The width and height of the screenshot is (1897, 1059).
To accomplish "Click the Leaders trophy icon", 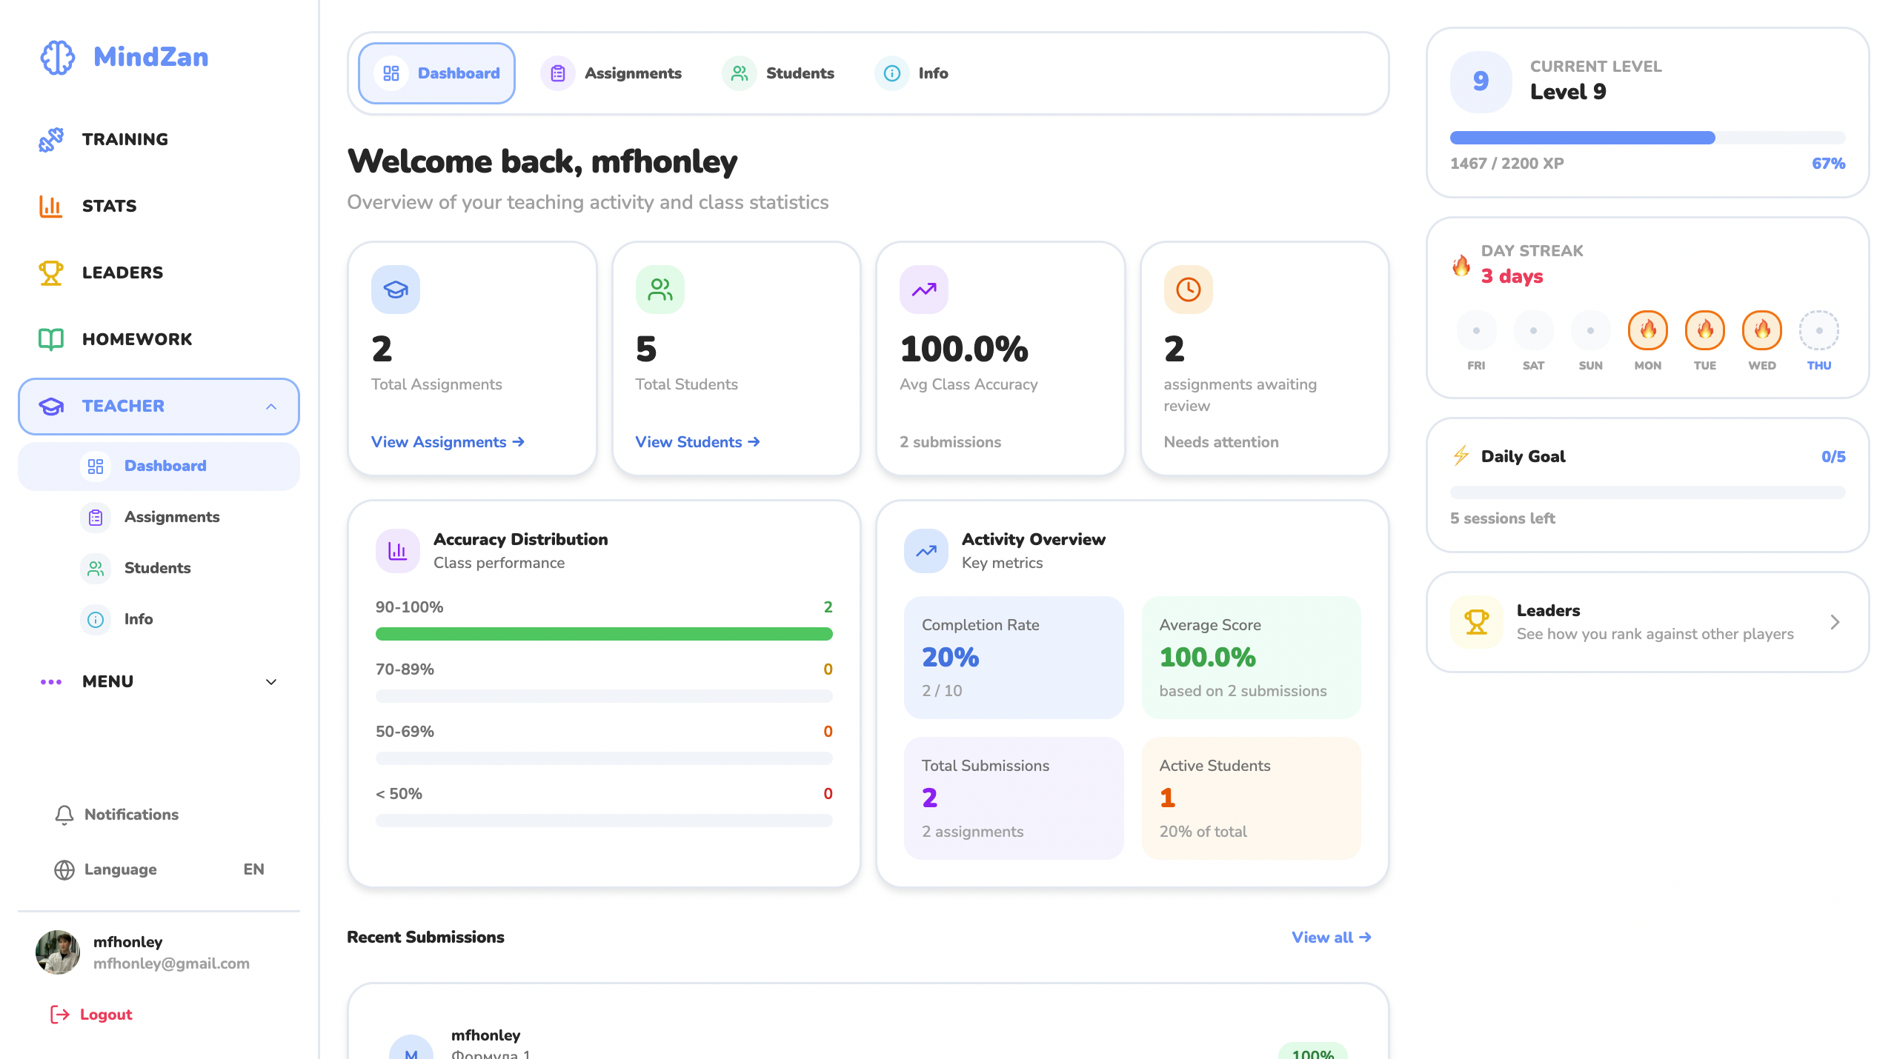I will pyautogui.click(x=51, y=273).
